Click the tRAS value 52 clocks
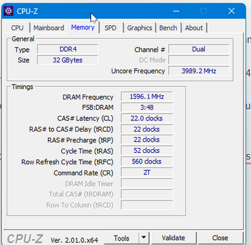Screen dimensions: 251x245 147,150
